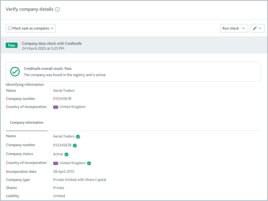Click the green Pass status badge
This screenshot has height=201, width=268.
click(12, 45)
